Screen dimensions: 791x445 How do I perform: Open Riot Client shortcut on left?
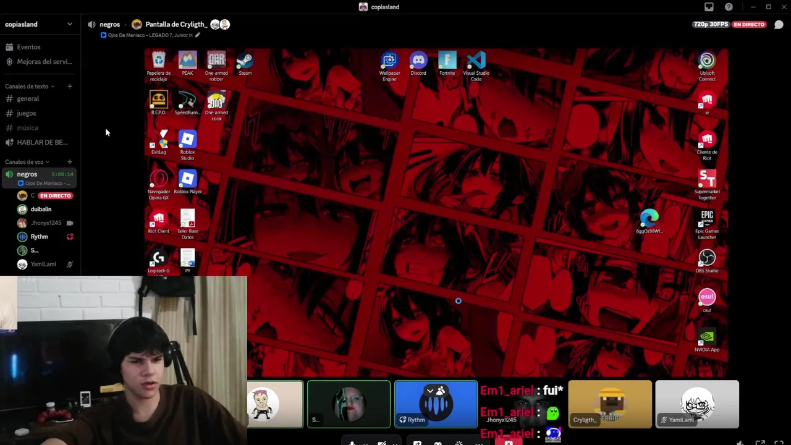(x=158, y=222)
